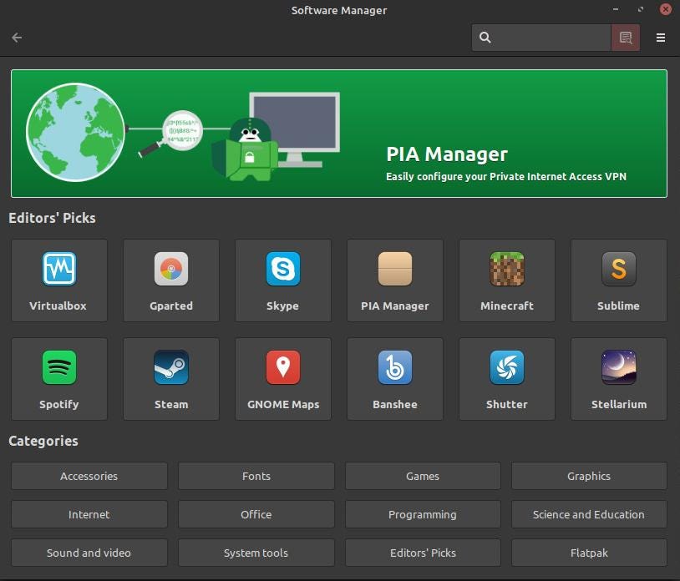
Task: Browse the Internet category
Action: coord(89,514)
